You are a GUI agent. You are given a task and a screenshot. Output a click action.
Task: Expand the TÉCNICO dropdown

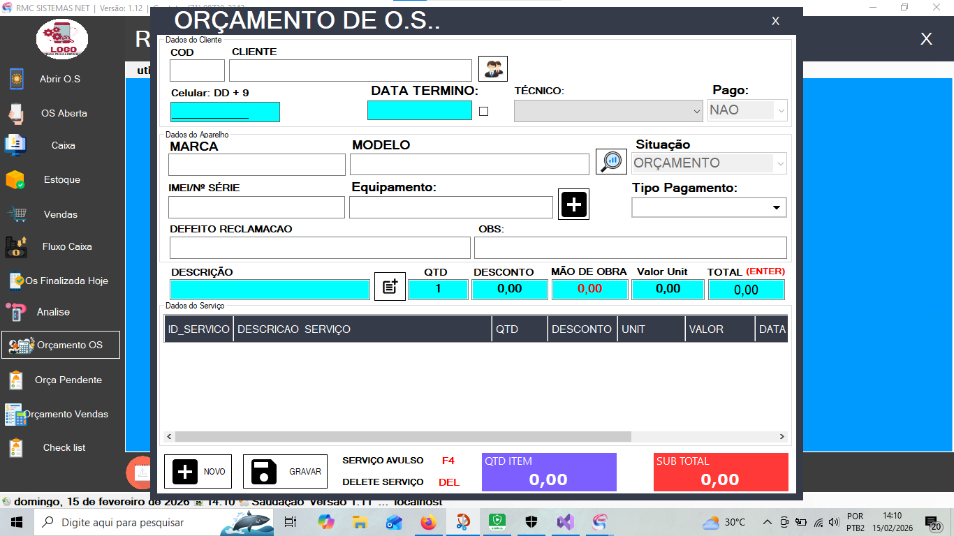608,111
